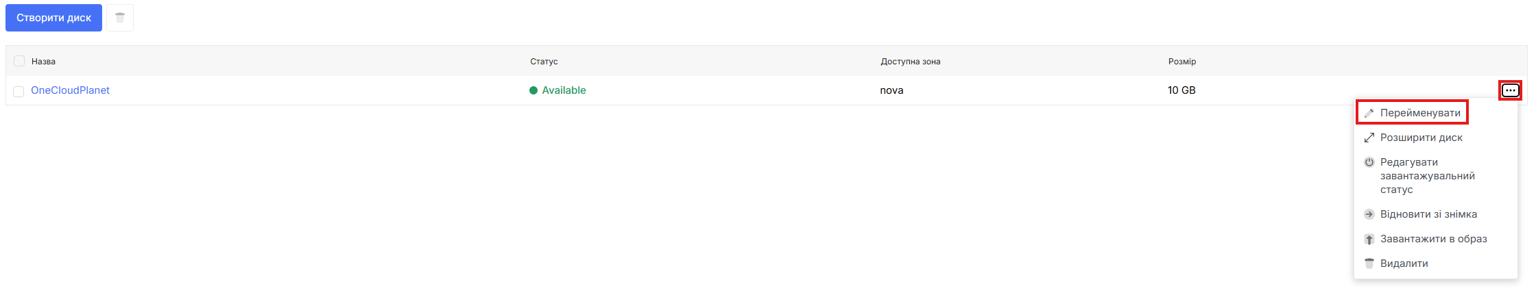
Task: Click the expand arrows icon for Розширити диск
Action: 1369,138
